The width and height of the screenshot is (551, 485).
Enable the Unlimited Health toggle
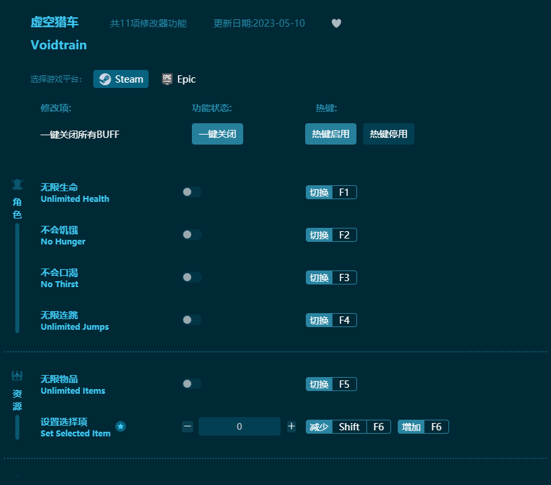coord(191,192)
